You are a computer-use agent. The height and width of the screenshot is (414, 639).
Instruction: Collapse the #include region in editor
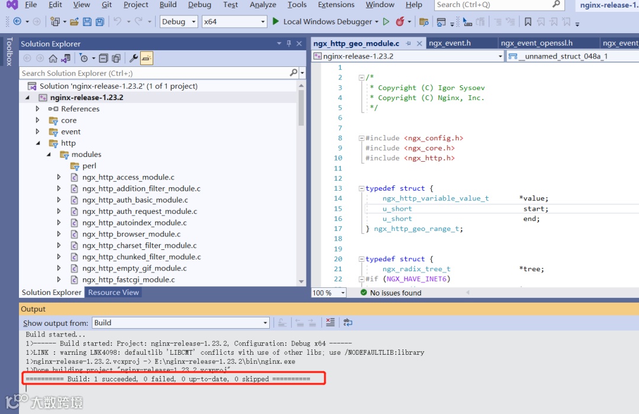coord(361,138)
